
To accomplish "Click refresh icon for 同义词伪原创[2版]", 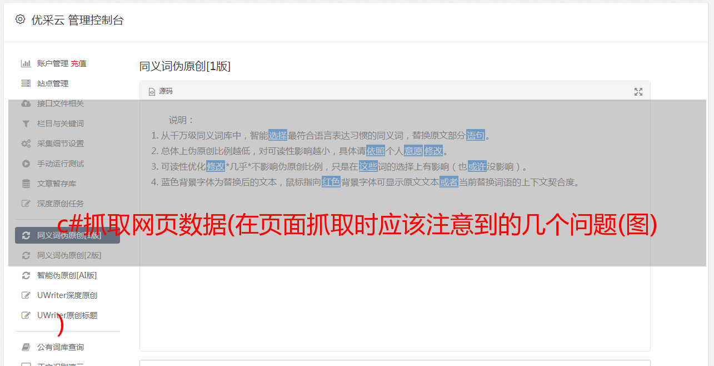I will click(26, 255).
